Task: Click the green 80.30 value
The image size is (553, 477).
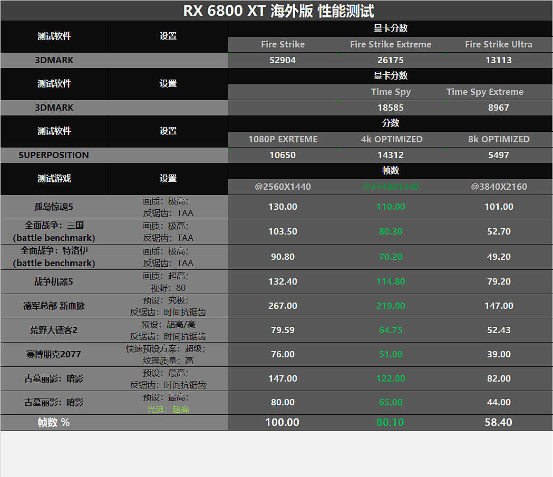Action: (x=391, y=231)
